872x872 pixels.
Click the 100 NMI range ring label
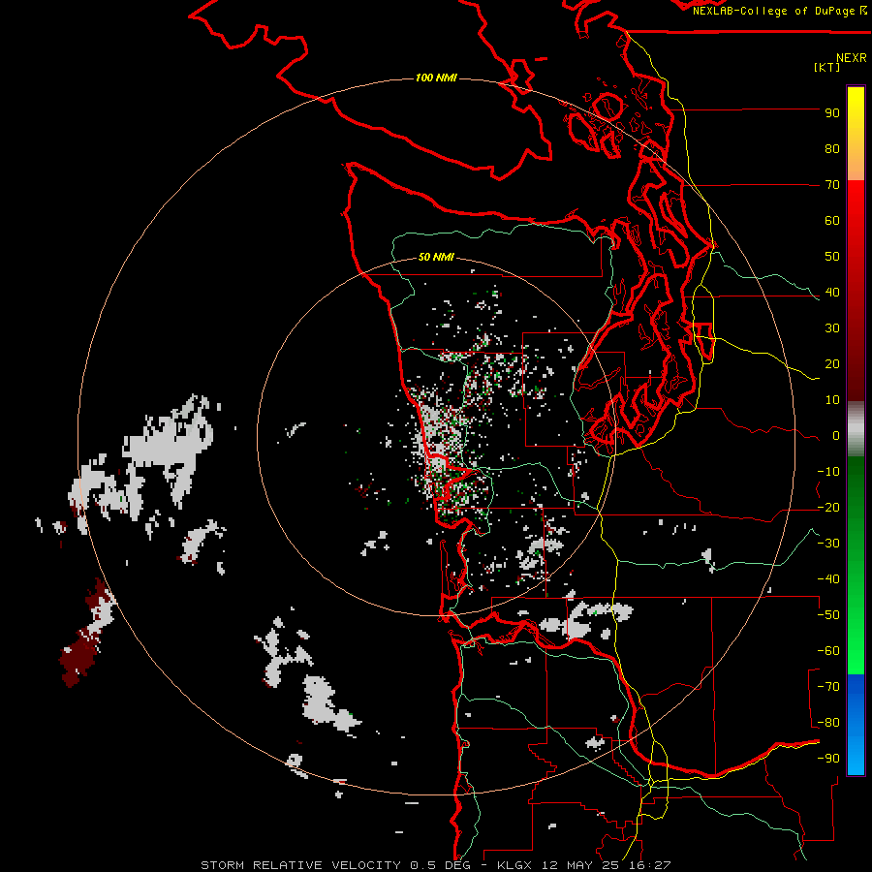pyautogui.click(x=436, y=78)
